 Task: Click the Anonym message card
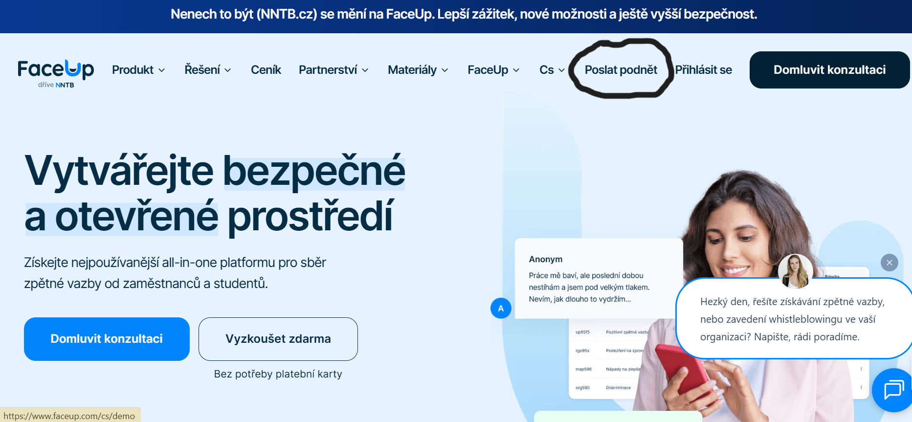point(598,279)
